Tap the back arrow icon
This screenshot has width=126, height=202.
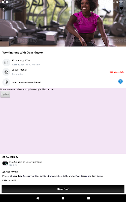(4, 8)
